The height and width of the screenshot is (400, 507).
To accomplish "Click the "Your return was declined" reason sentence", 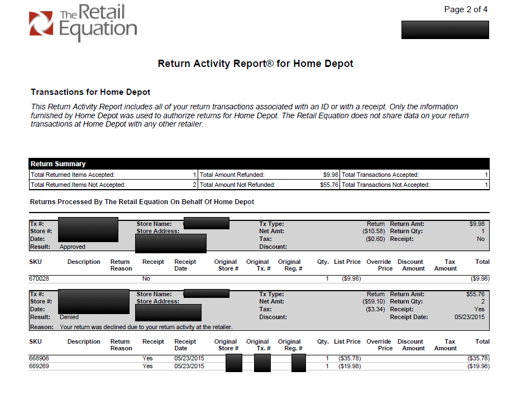I will (x=146, y=327).
